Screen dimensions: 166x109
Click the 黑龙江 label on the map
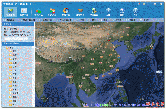[x=129, y=28]
